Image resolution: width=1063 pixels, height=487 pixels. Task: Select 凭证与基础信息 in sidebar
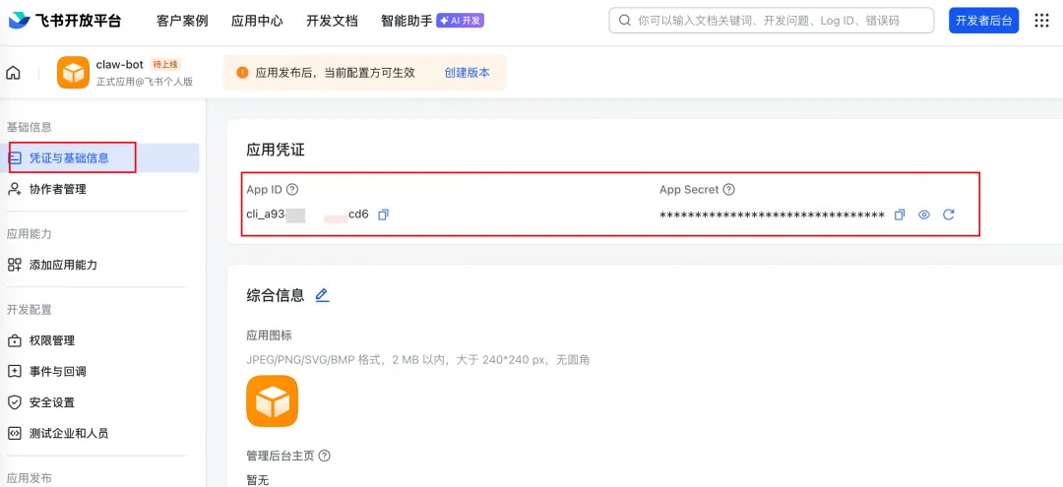click(99, 157)
